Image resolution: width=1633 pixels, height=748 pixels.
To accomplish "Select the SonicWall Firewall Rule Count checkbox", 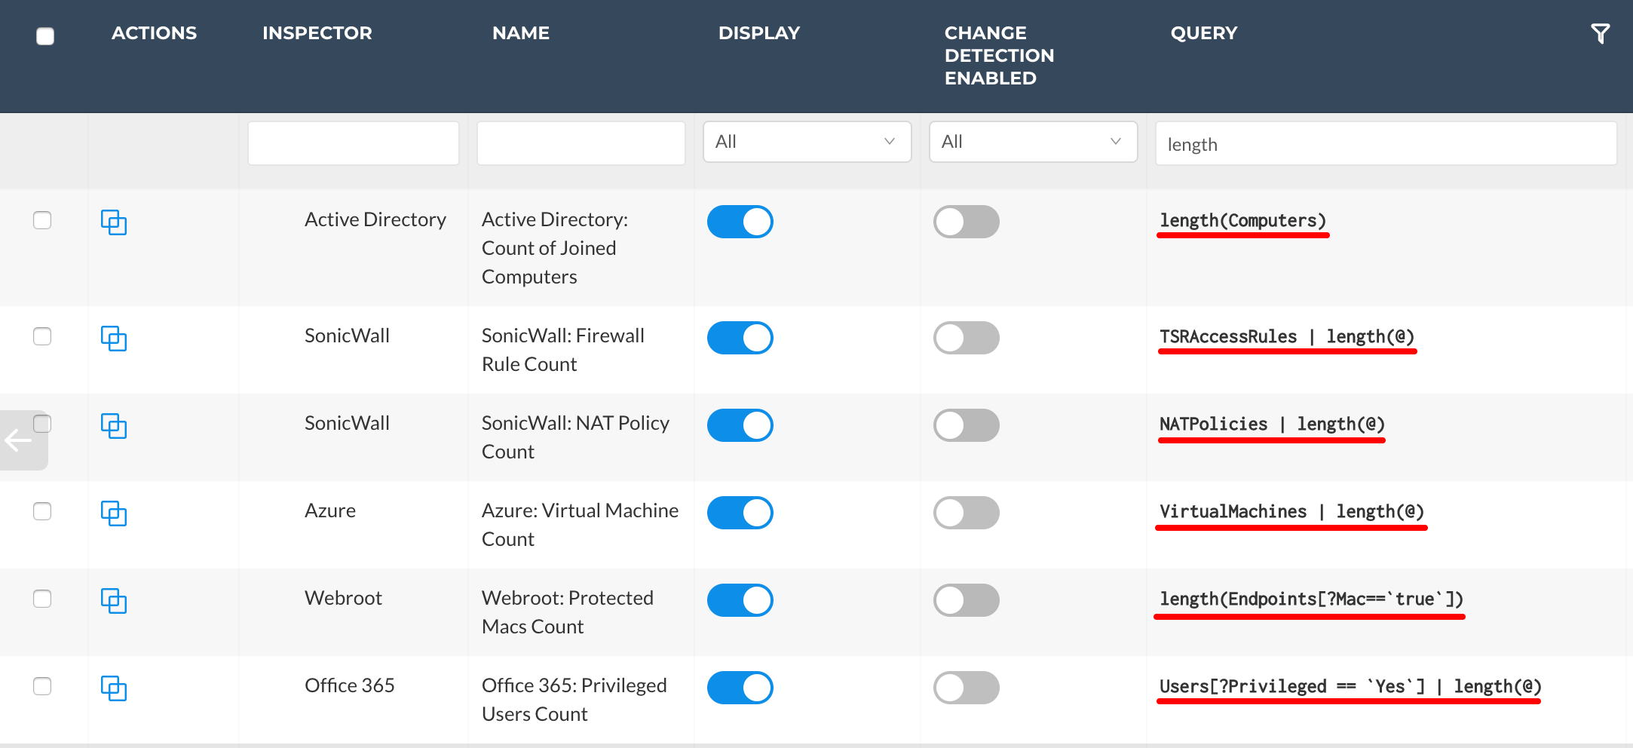I will pos(42,336).
